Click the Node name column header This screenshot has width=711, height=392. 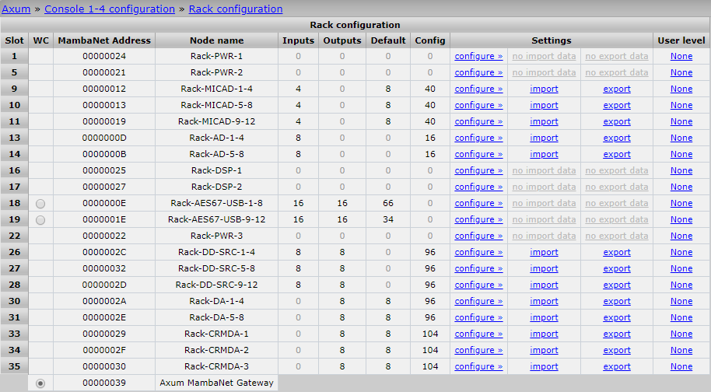tap(216, 40)
